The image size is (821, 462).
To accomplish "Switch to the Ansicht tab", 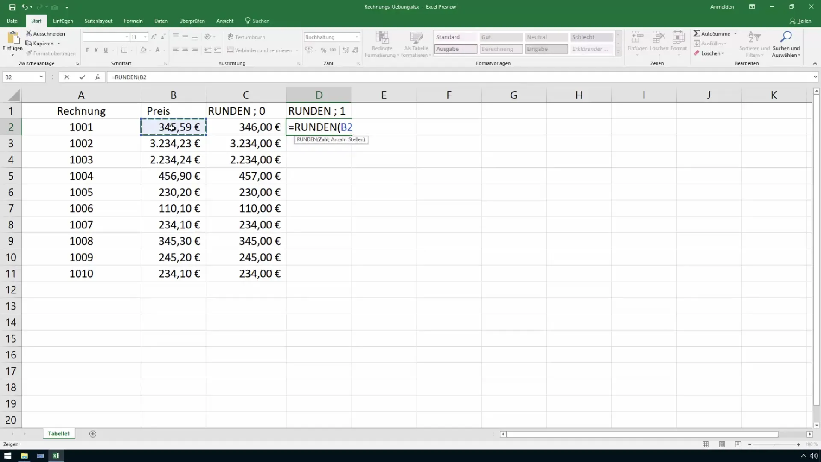I will 225,21.
